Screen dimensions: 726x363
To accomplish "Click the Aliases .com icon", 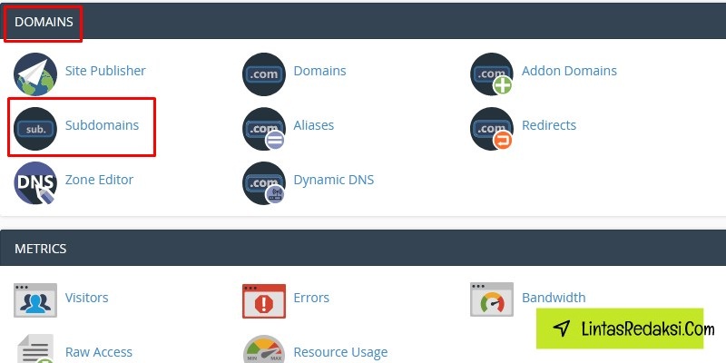I will click(x=264, y=129).
